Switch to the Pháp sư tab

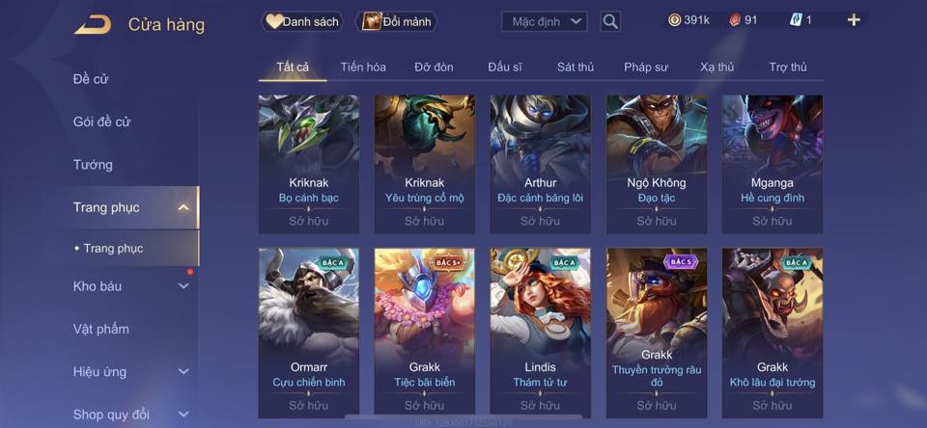(x=646, y=67)
